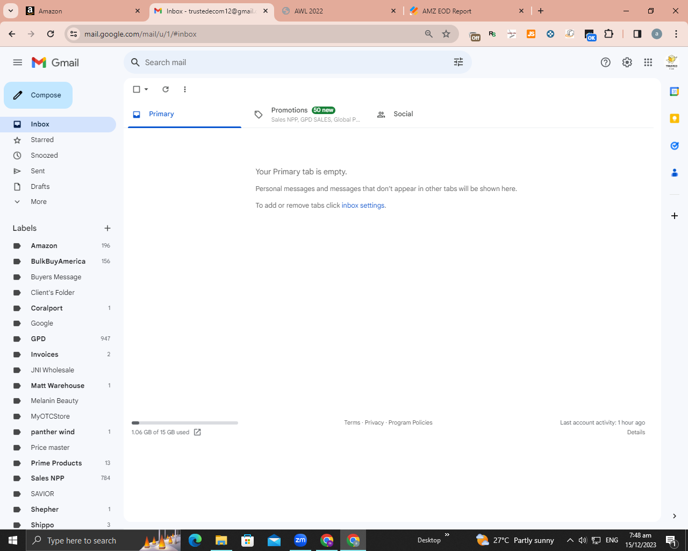The image size is (688, 551).
Task: Switch to the Promotions tab
Action: coord(307,114)
